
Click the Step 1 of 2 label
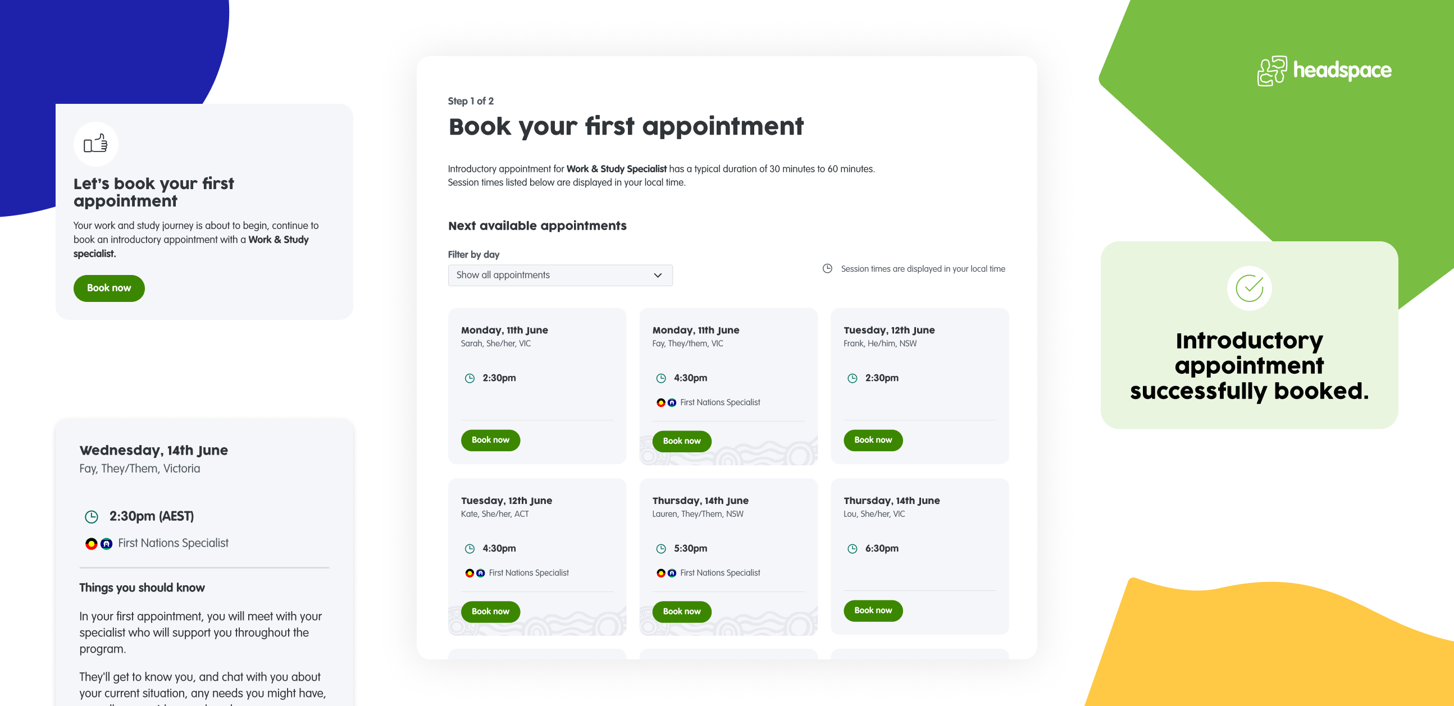click(470, 100)
